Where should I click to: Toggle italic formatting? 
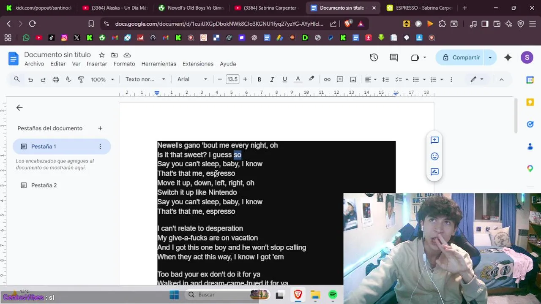coord(272,79)
